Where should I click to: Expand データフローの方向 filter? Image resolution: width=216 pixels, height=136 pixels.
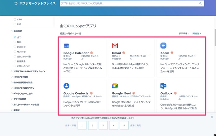click(22, 93)
